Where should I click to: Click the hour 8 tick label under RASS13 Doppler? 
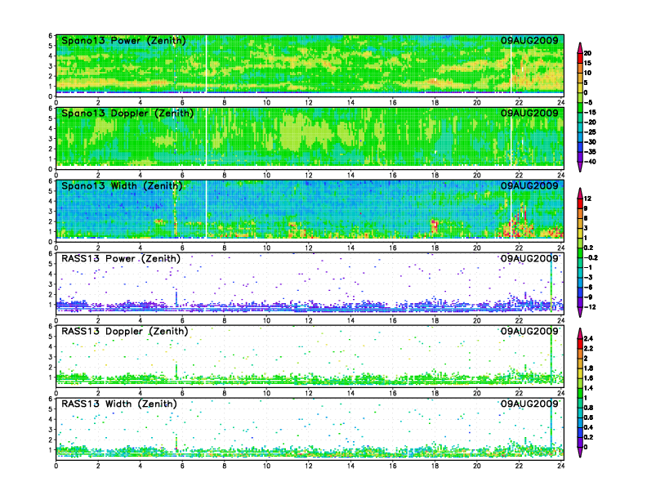tap(225, 393)
